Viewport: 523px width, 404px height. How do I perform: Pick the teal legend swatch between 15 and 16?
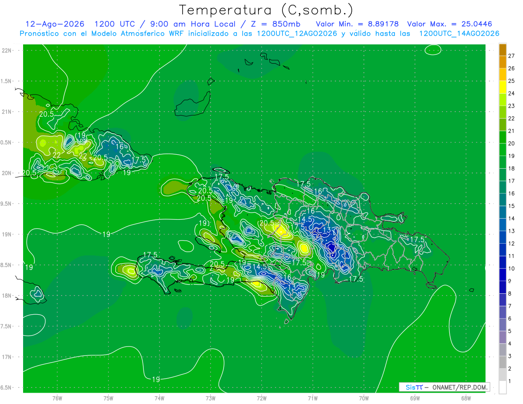[503, 200]
